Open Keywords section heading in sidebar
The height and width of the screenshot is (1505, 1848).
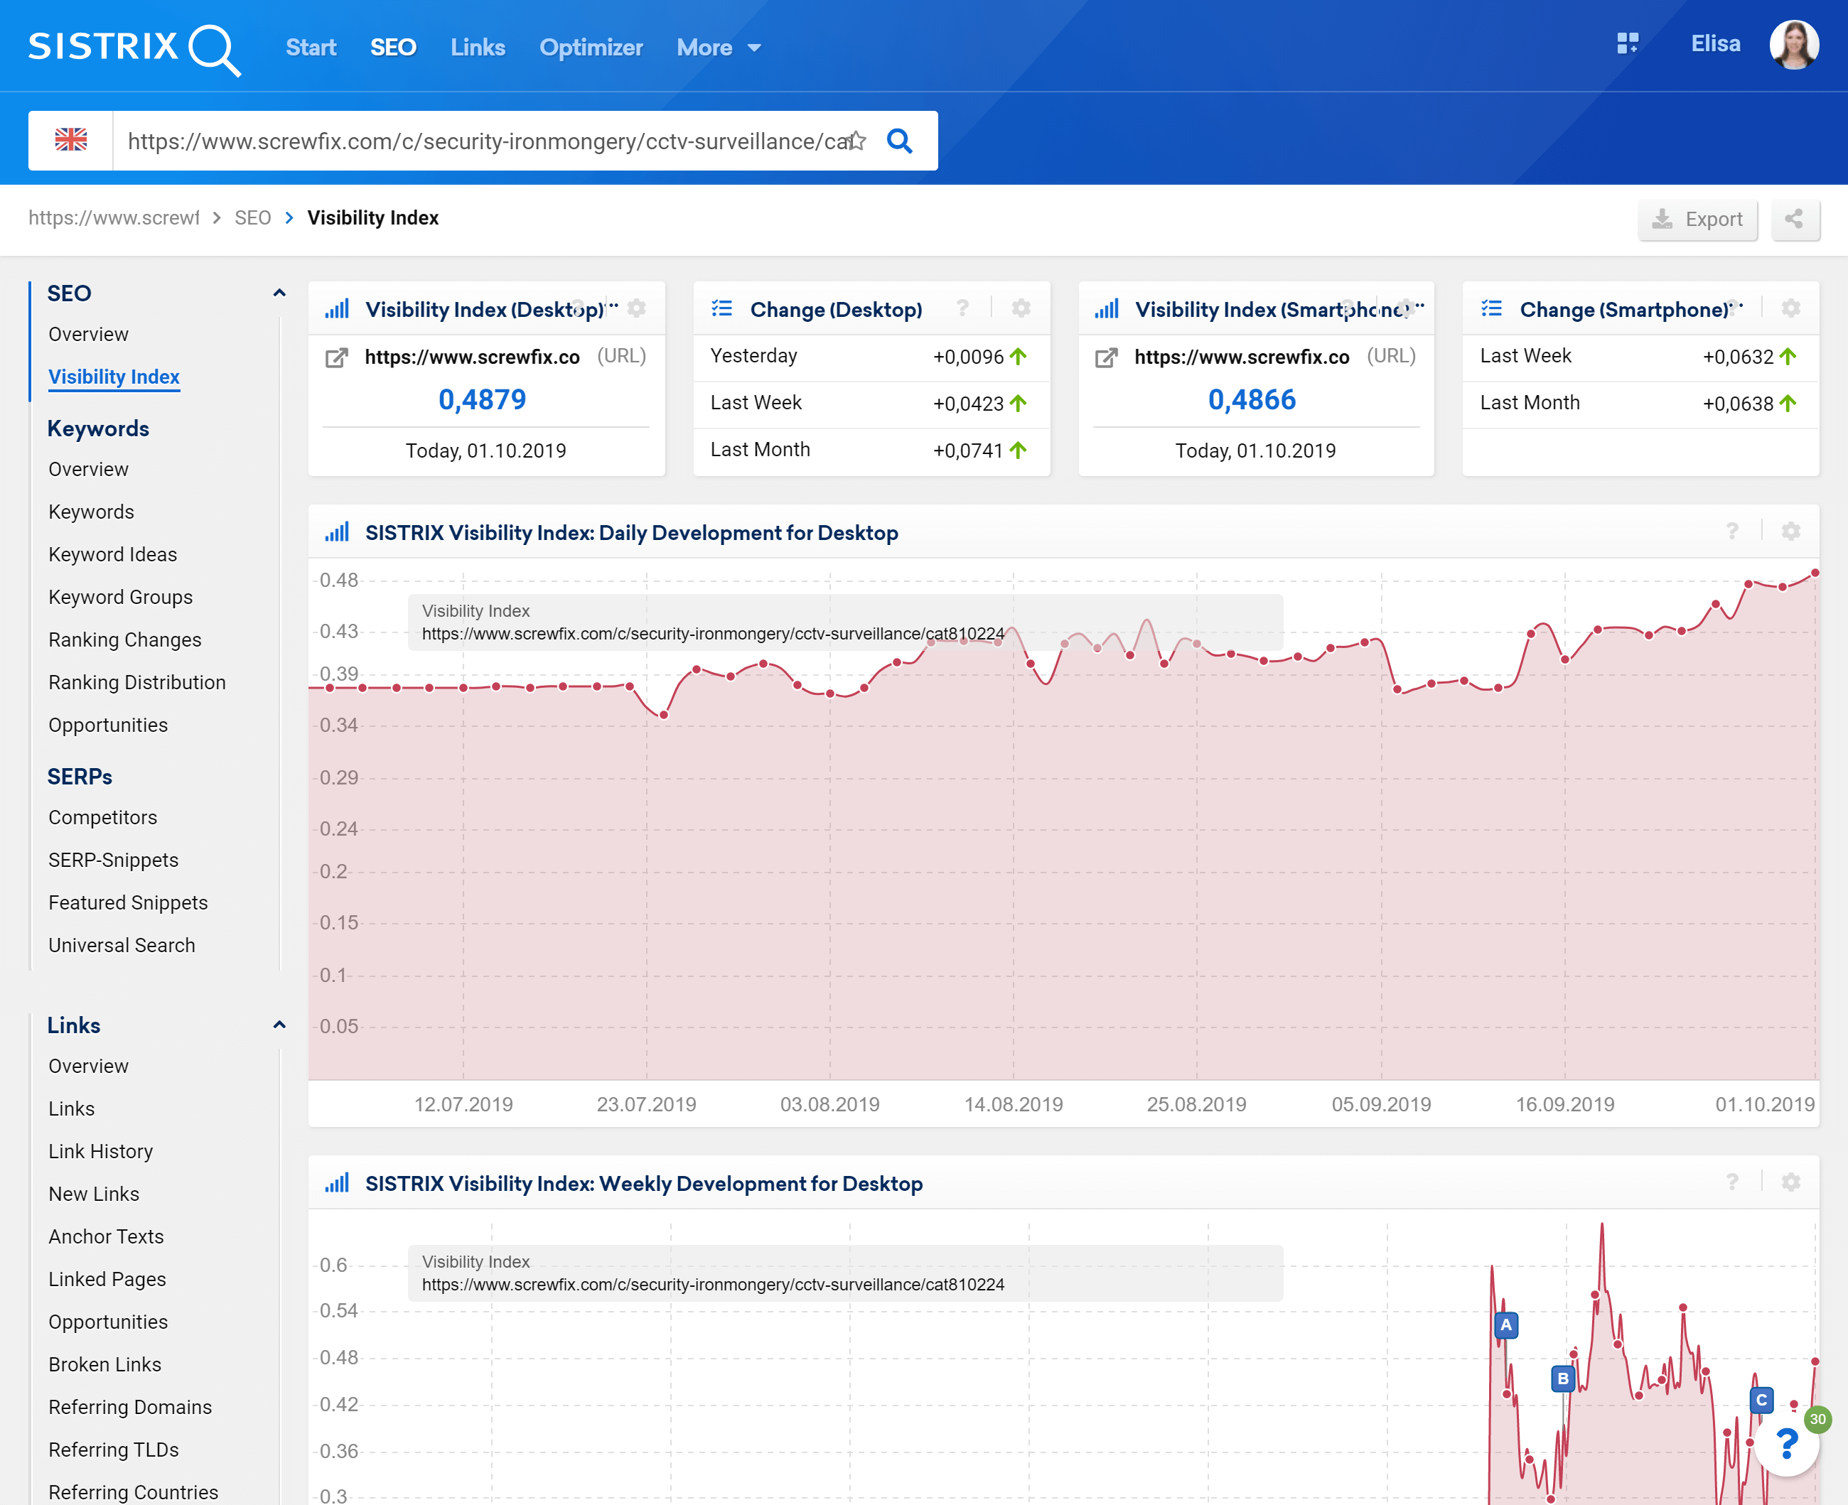click(98, 428)
